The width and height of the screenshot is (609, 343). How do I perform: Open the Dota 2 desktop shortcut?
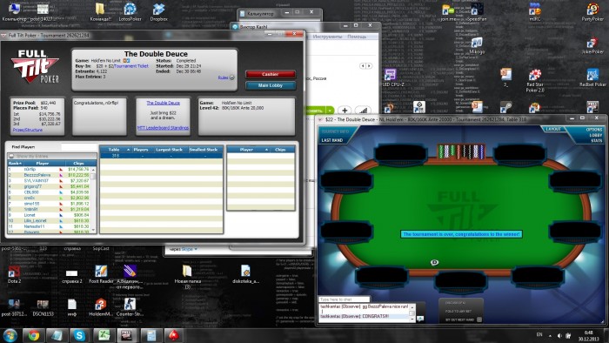[x=15, y=274]
